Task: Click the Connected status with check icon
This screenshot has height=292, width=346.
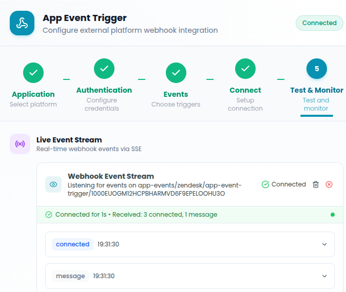Action: click(x=283, y=184)
